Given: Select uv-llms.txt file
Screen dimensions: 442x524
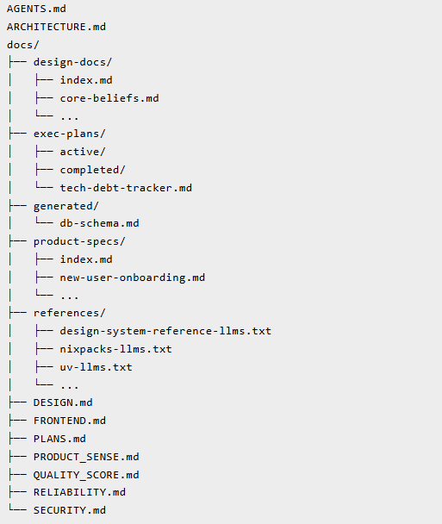Looking at the screenshot, I should point(96,367).
